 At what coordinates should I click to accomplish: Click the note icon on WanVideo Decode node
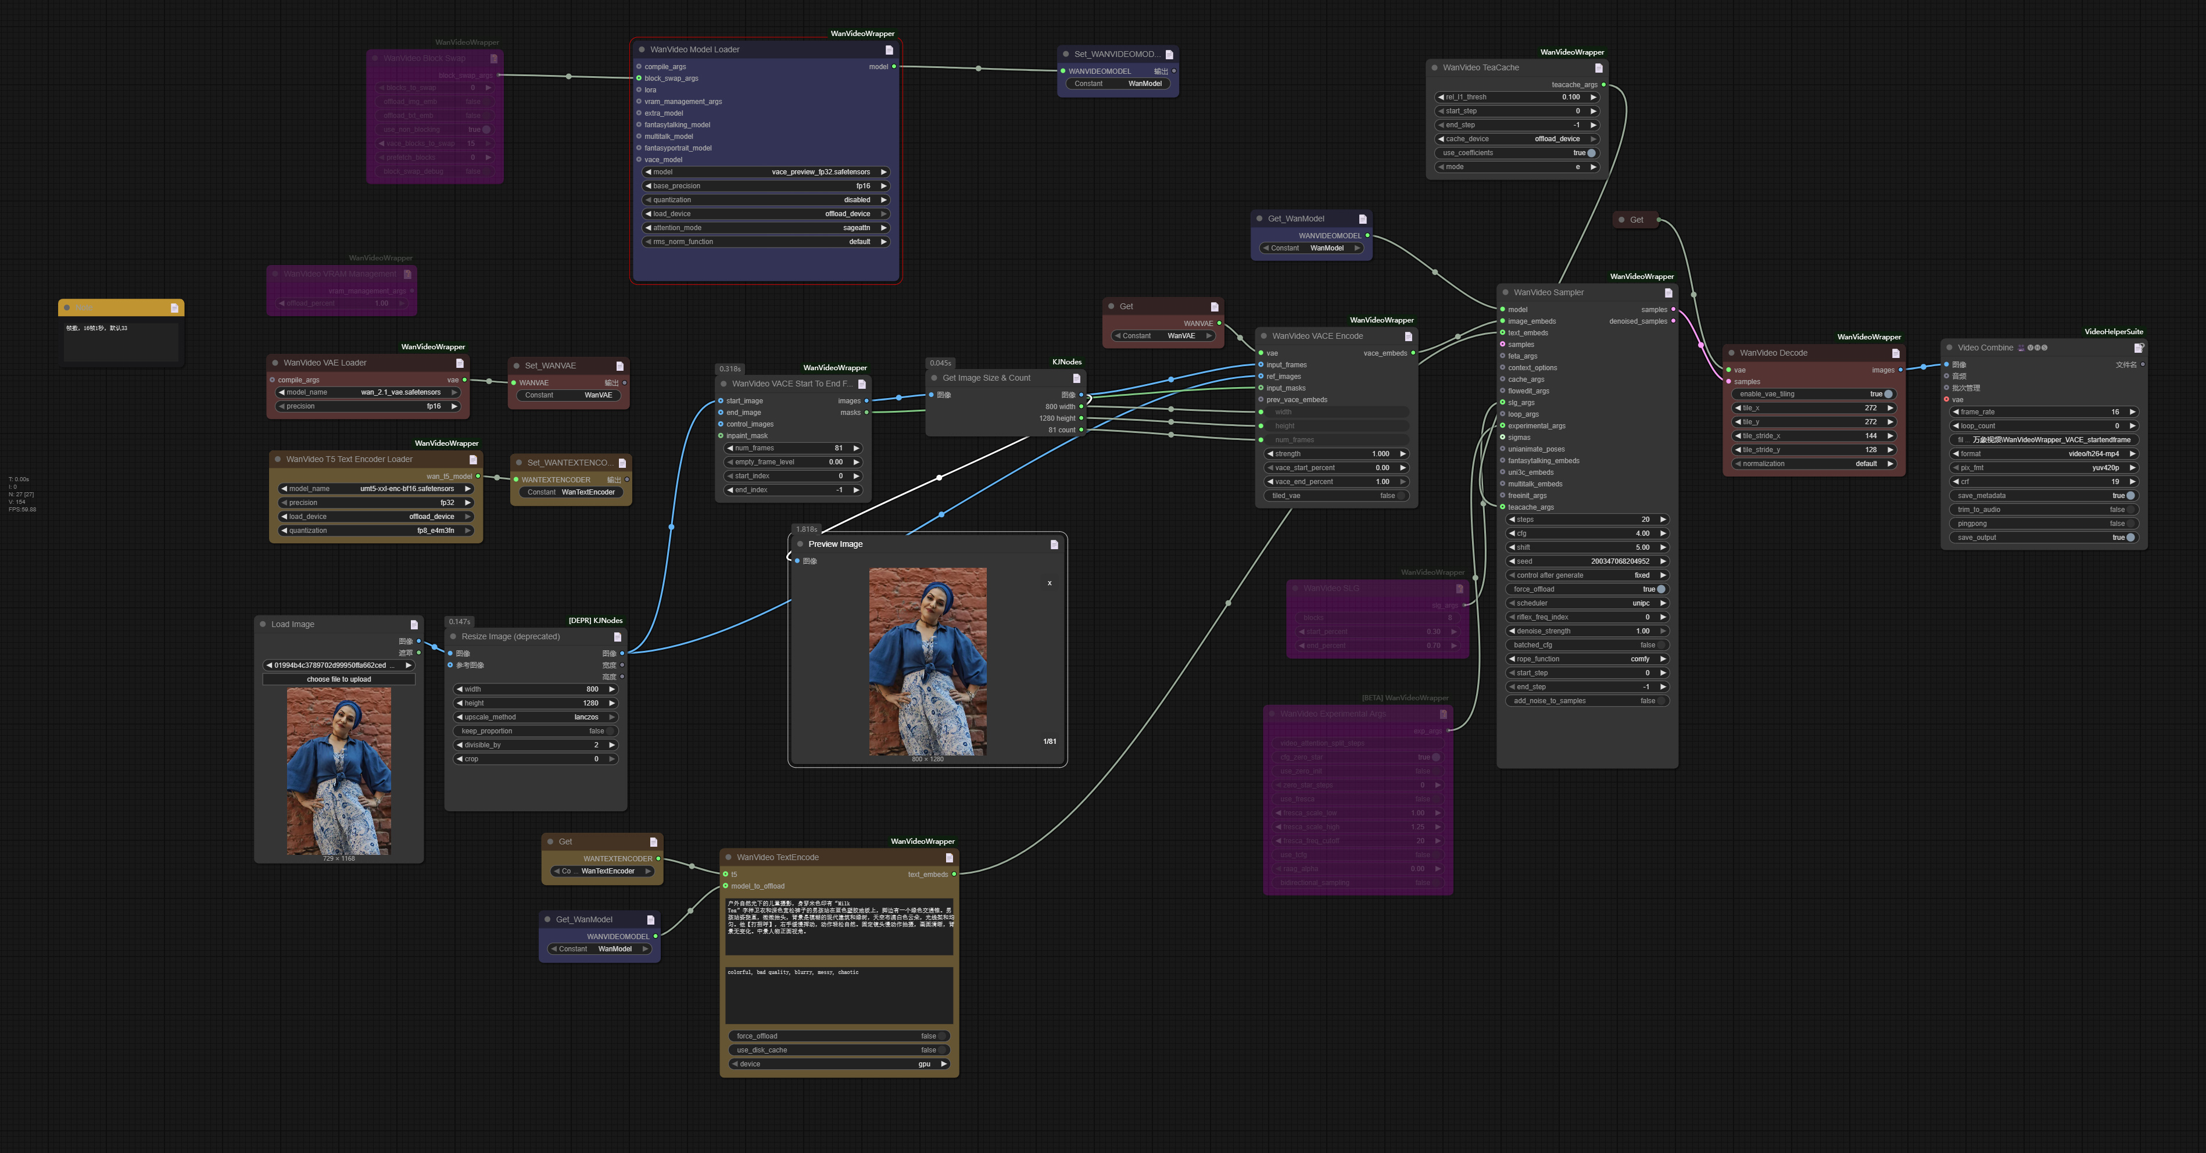click(1895, 352)
